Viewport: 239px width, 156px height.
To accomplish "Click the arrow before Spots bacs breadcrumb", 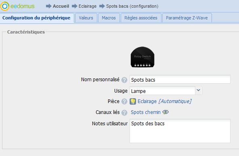I will click(x=102, y=6).
